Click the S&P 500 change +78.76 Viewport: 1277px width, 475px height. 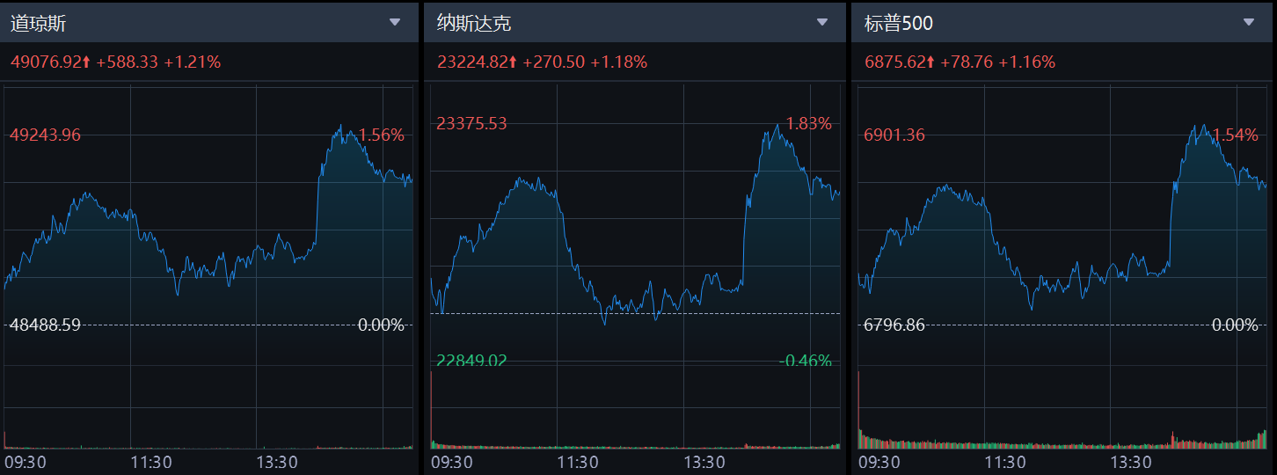pyautogui.click(x=967, y=62)
